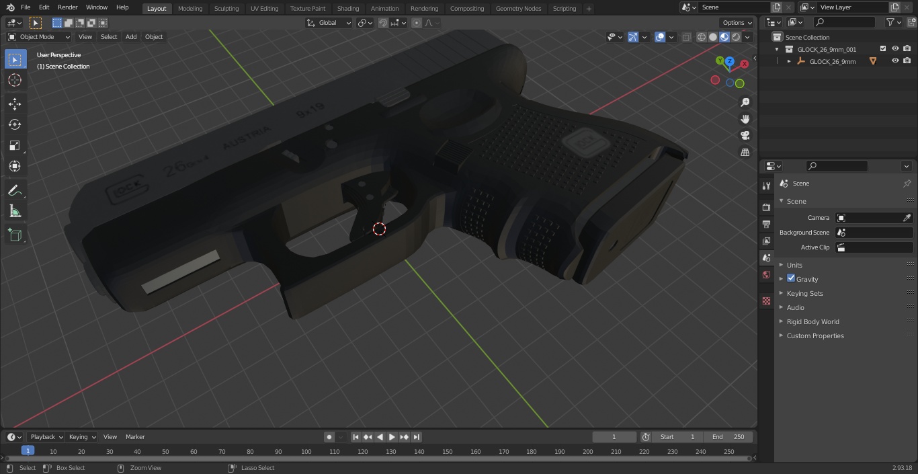Screen dimensions: 918x474
Task: Toggle show gizmos in the viewport header
Action: 633,37
